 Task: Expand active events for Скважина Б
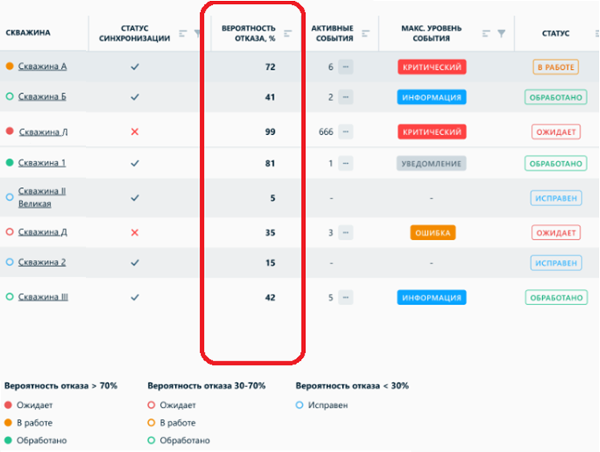tap(345, 97)
